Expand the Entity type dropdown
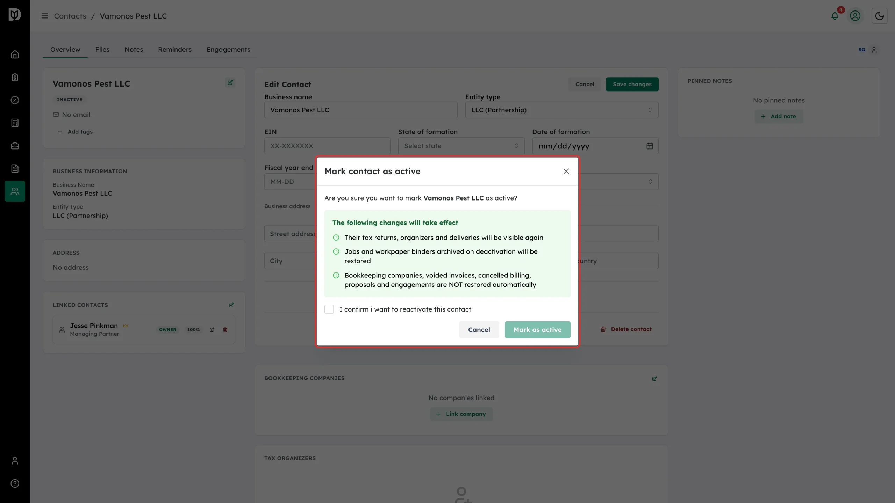This screenshot has height=503, width=895. click(x=561, y=110)
